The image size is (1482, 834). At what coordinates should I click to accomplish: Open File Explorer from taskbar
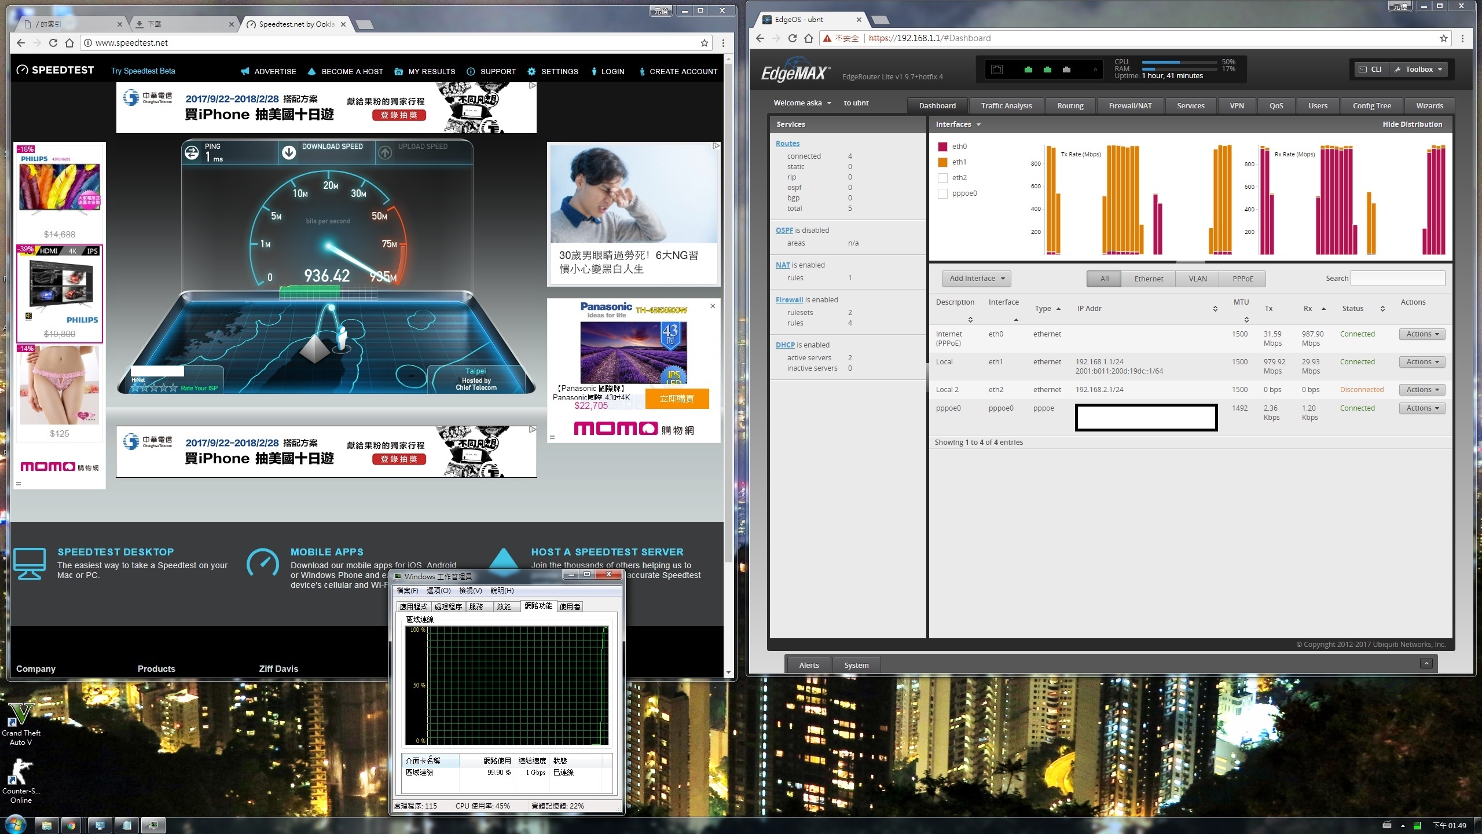point(47,825)
